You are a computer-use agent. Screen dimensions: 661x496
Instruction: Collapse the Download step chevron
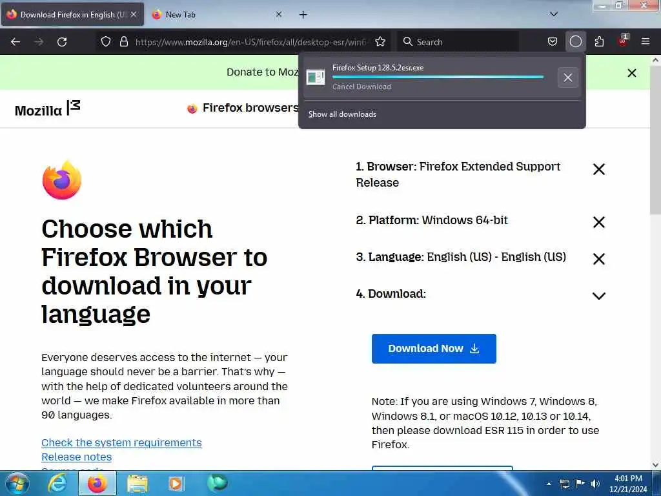pos(598,296)
